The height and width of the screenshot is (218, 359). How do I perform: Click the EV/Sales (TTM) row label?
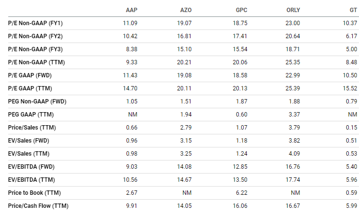tap(28, 154)
